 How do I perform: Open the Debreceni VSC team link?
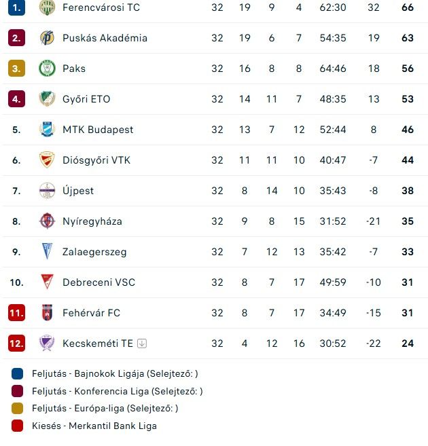tap(99, 282)
